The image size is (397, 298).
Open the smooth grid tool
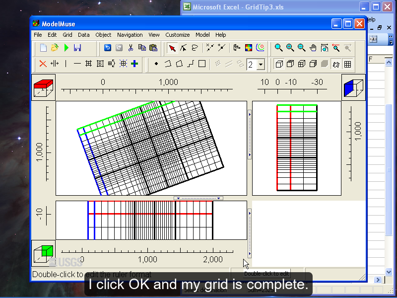(111, 64)
